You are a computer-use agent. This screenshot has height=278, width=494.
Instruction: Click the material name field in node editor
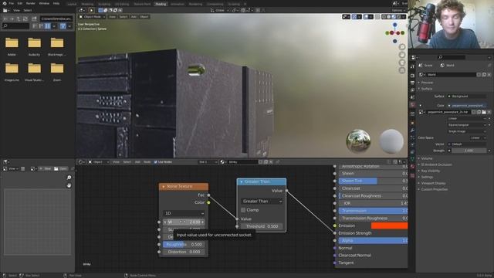242,162
